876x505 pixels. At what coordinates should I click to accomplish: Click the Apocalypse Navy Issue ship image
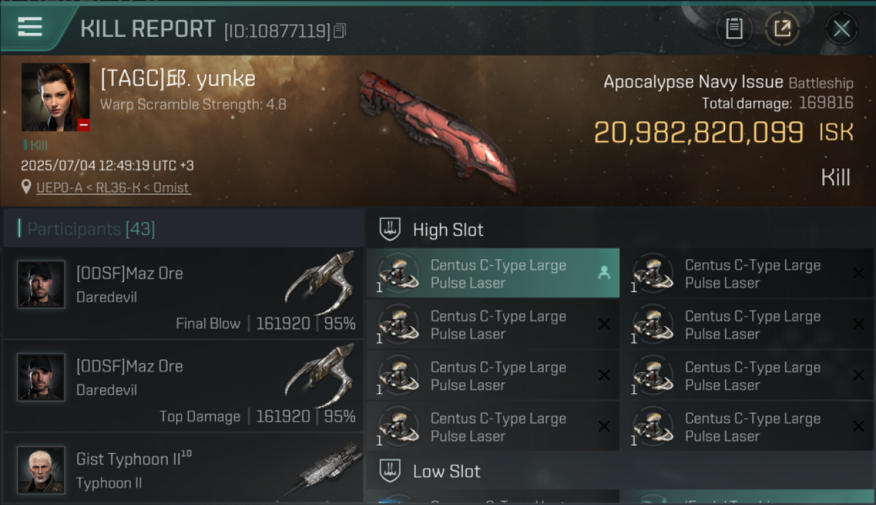[437, 131]
